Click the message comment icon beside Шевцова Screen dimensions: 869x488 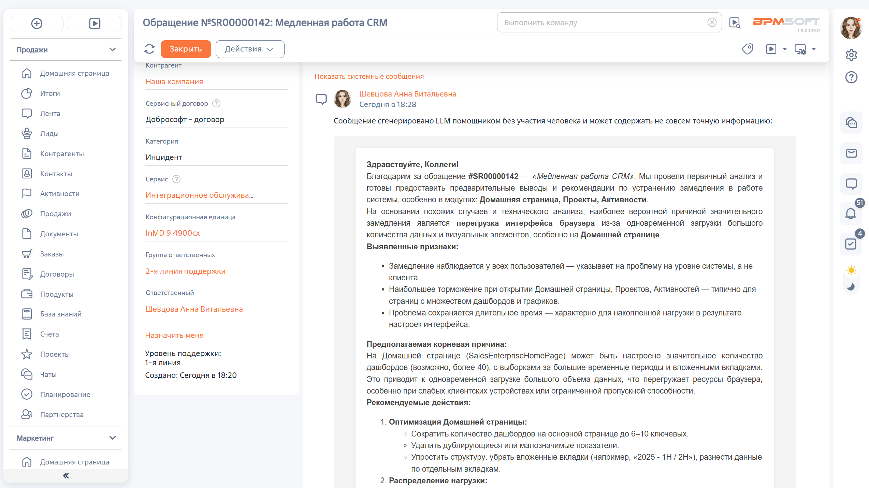coord(321,99)
